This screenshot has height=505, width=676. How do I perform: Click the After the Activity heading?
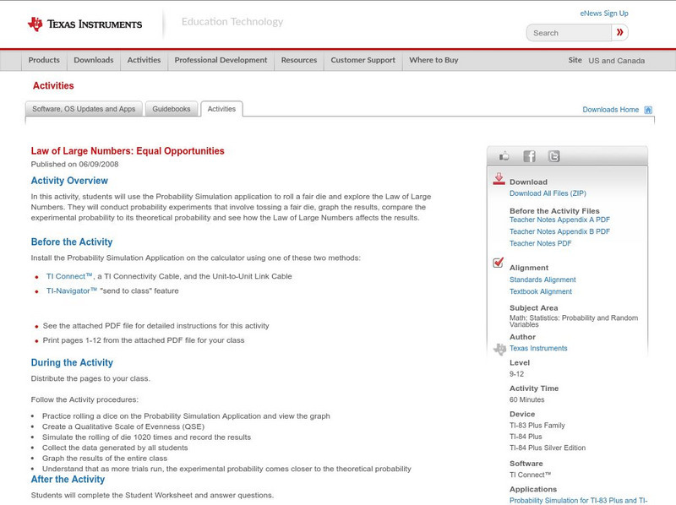pyautogui.click(x=68, y=479)
